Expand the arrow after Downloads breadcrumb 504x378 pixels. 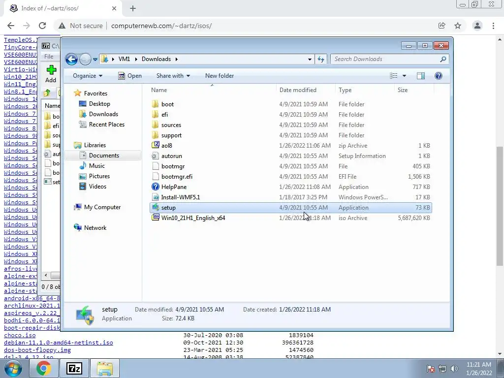tap(177, 59)
